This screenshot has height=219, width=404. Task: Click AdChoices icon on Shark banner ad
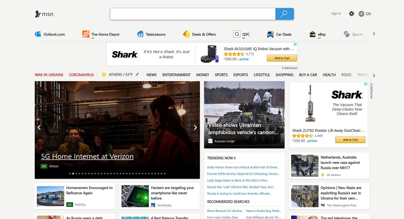coord(295,44)
